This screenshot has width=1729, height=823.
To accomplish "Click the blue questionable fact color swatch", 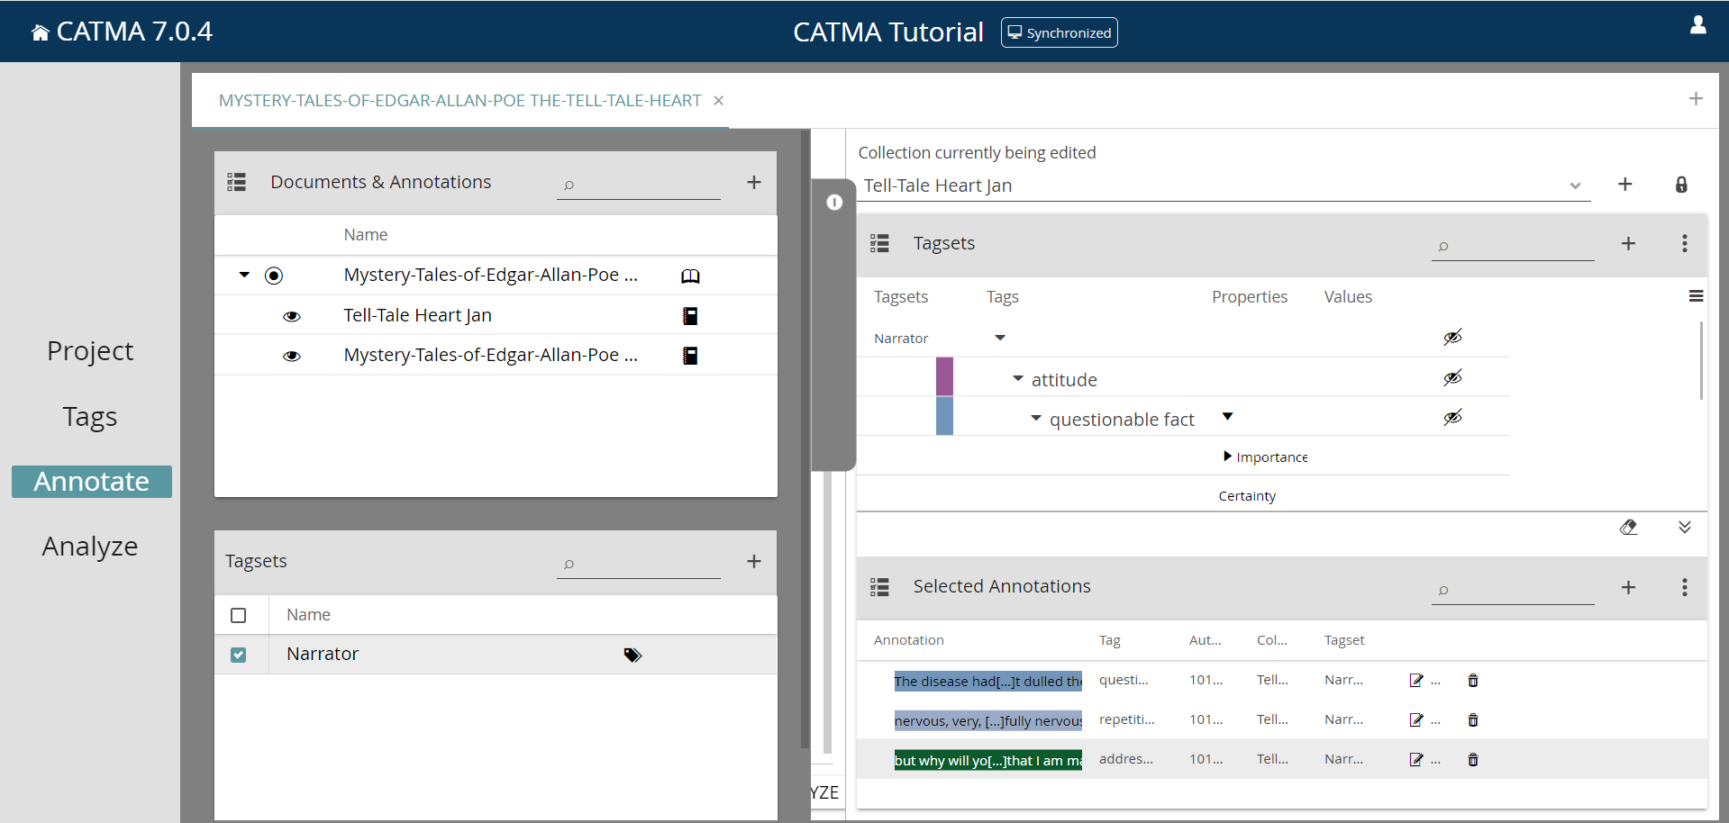I will tap(944, 416).
